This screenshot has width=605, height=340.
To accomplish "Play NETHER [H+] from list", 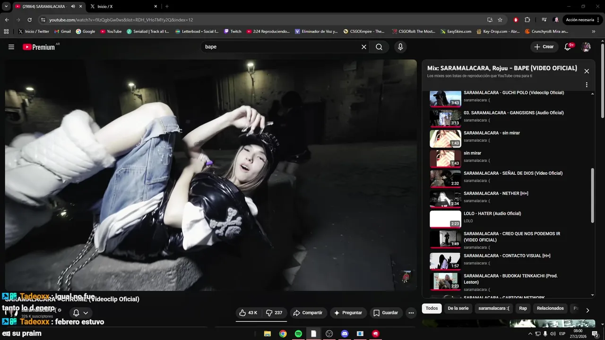I will [510, 199].
